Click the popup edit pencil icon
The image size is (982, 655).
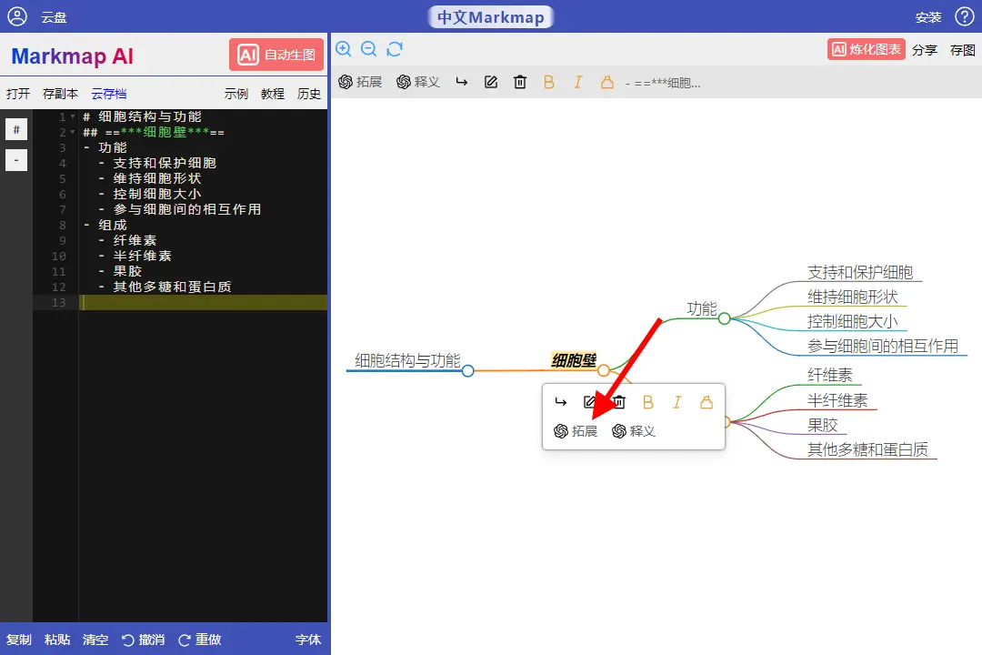(x=589, y=402)
